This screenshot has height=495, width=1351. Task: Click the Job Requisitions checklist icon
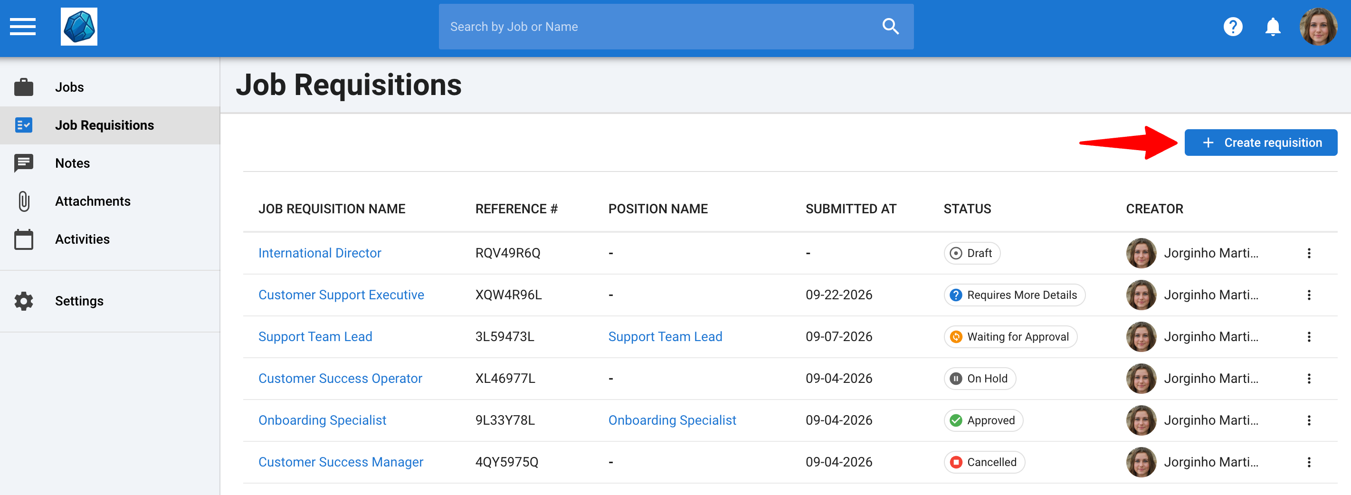(24, 125)
